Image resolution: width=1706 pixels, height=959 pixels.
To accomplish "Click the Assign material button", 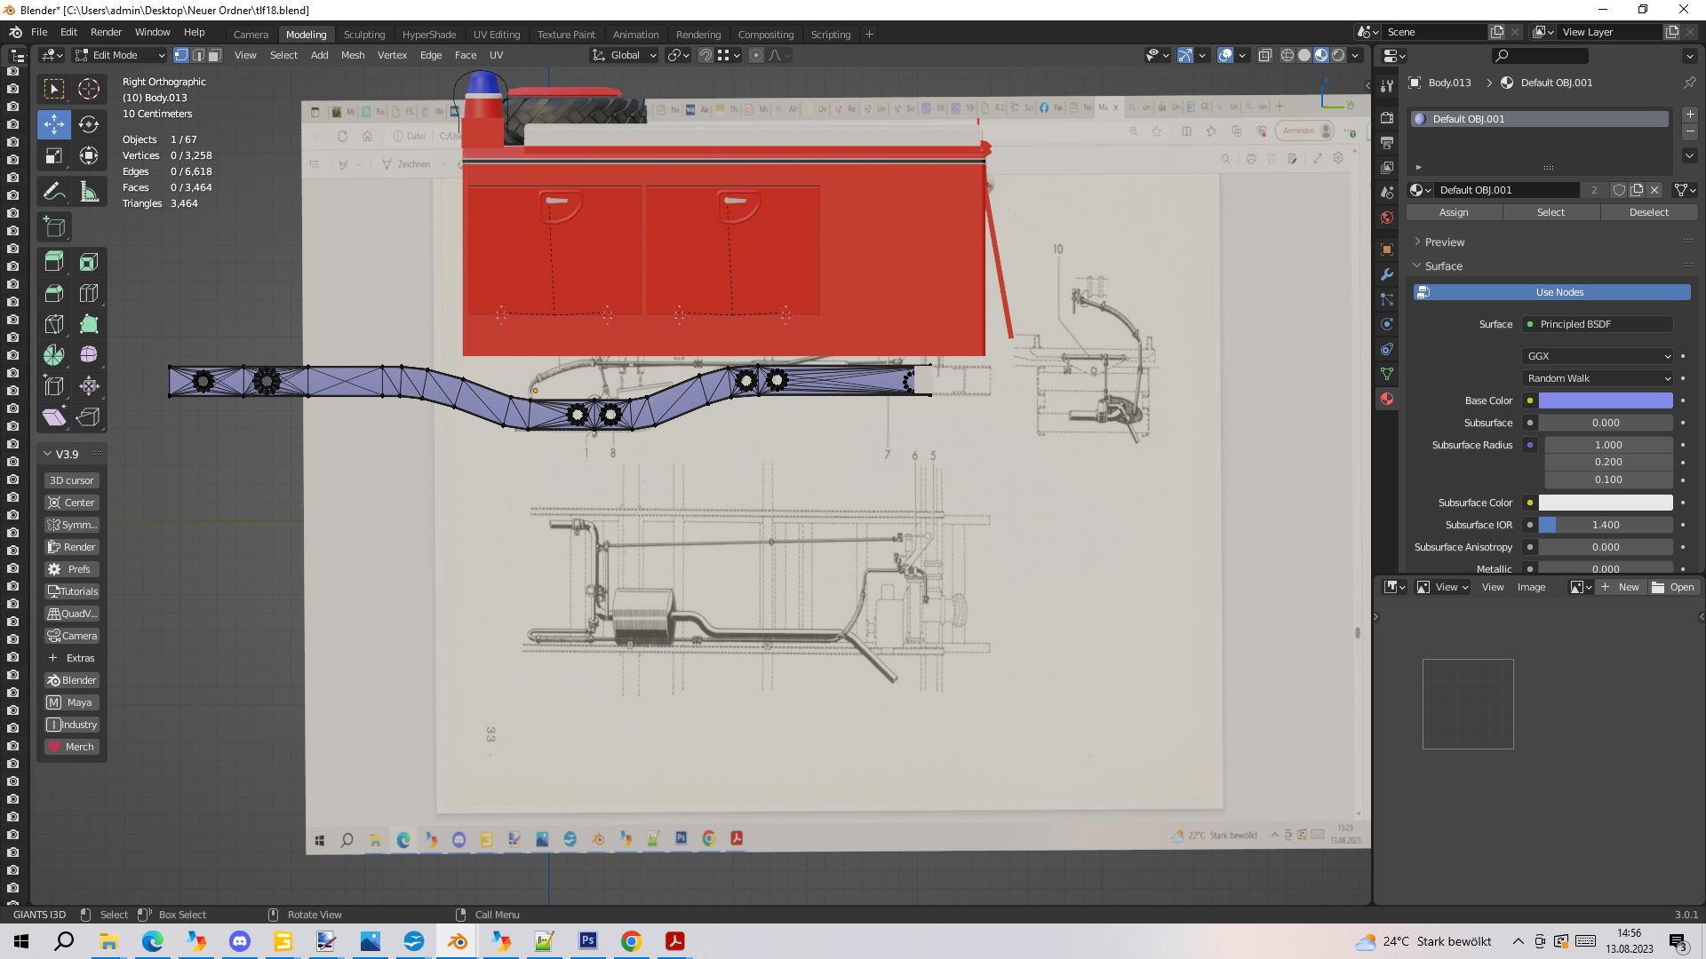I will (1454, 212).
